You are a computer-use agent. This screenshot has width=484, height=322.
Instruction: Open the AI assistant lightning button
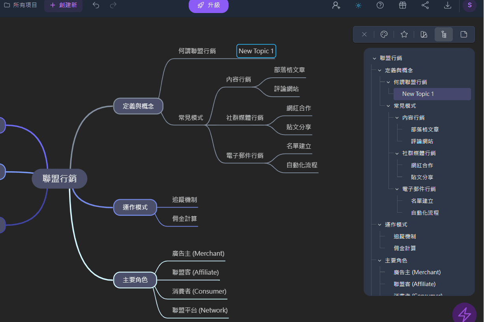[464, 312]
